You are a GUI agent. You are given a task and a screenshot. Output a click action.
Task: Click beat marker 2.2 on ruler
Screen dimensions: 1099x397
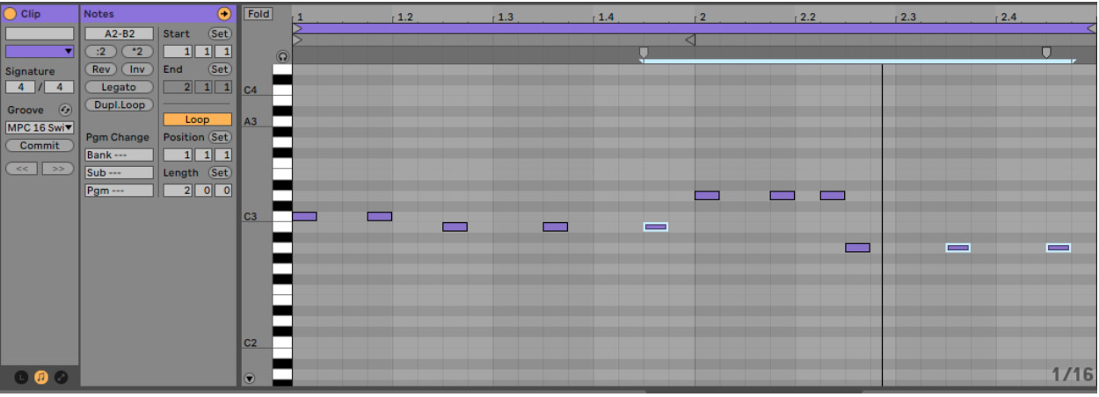pyautogui.click(x=807, y=17)
